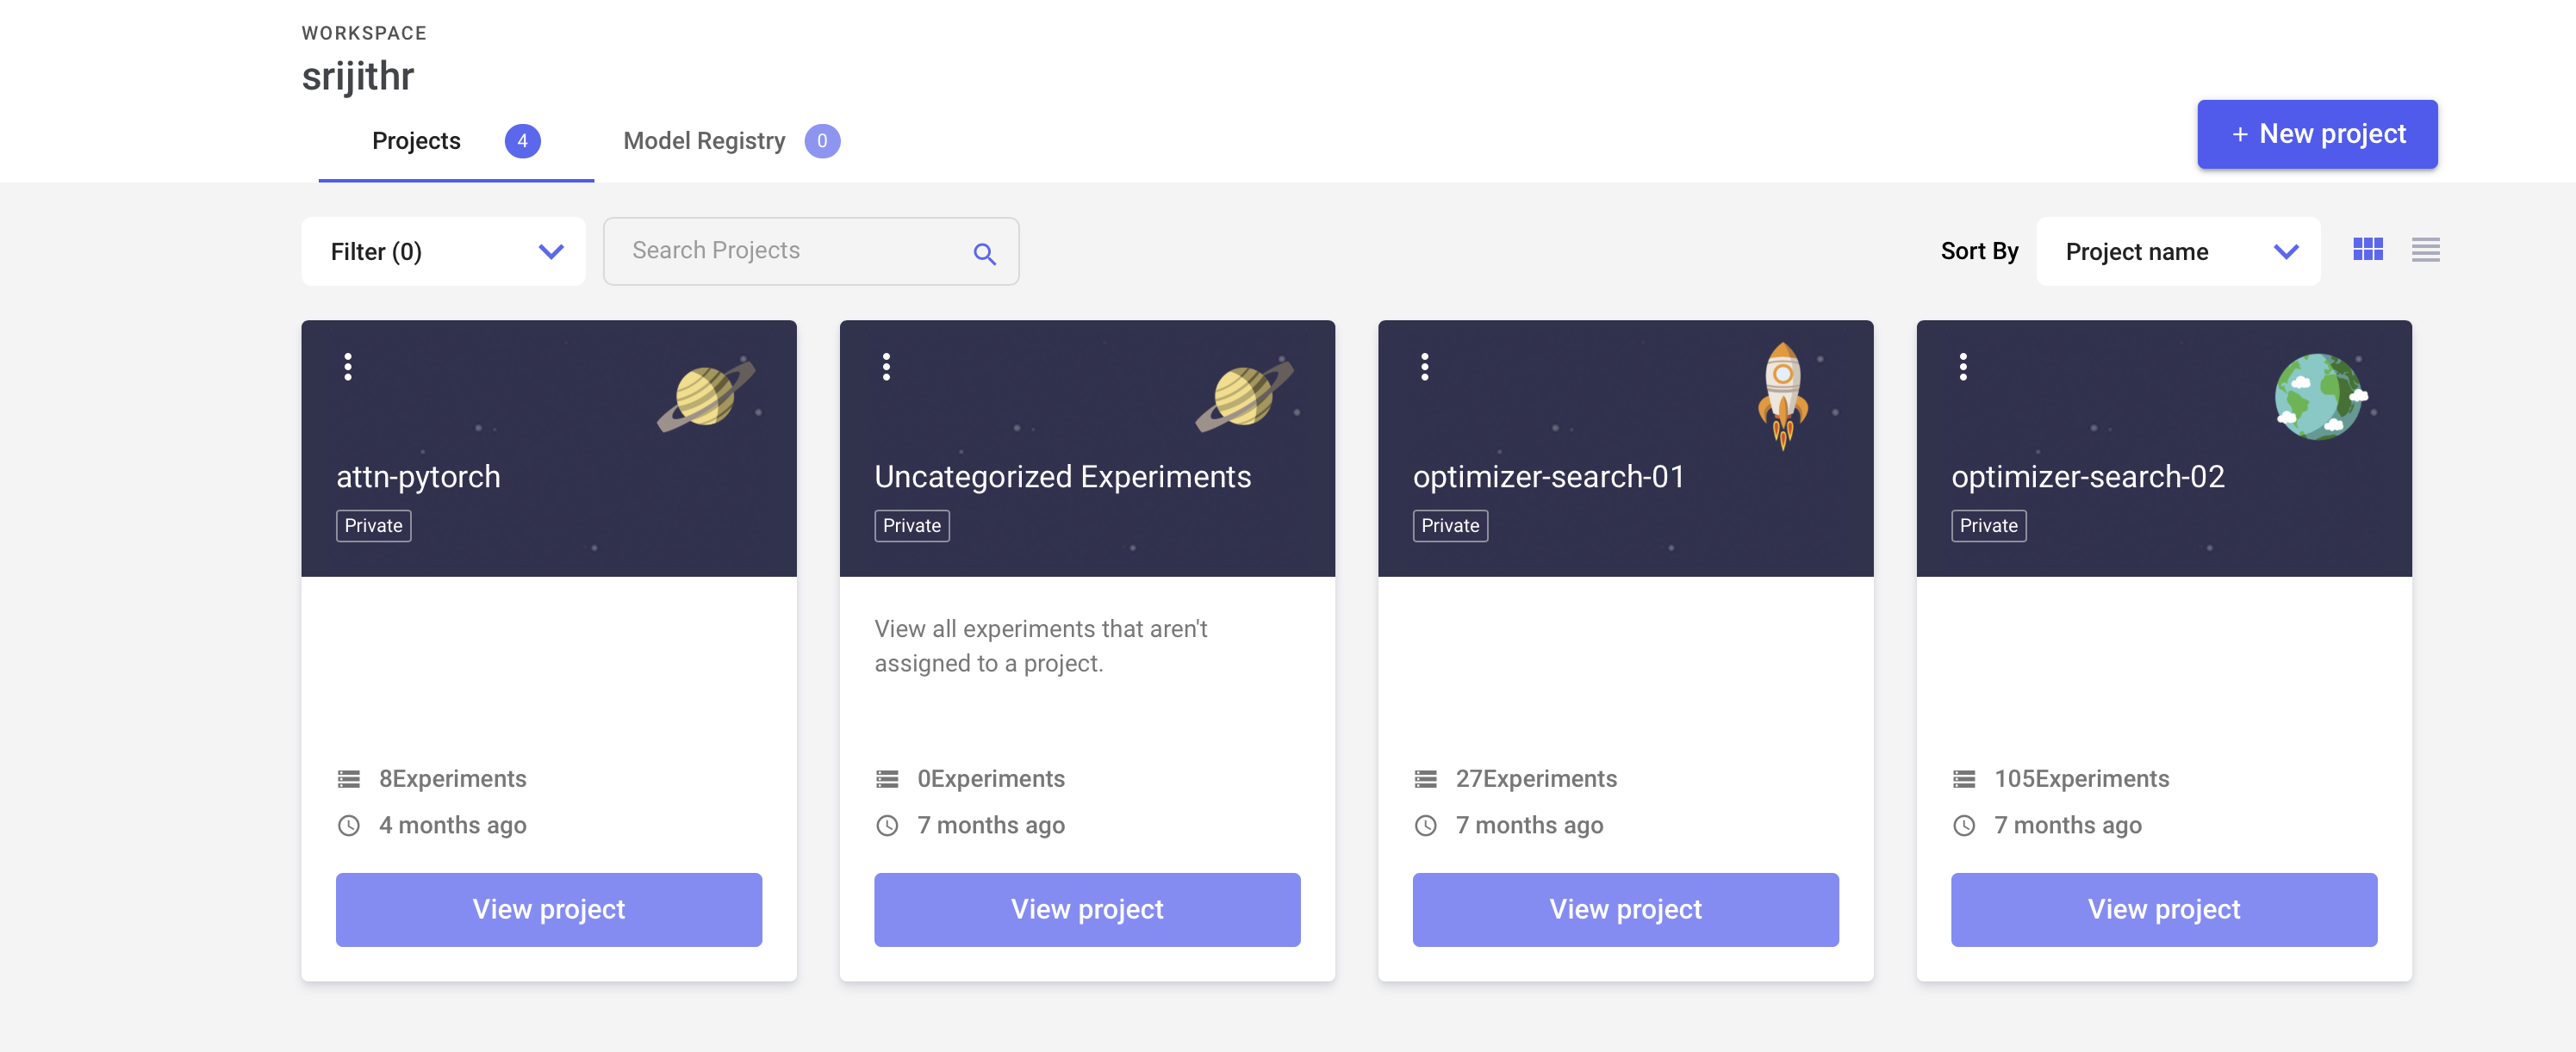
Task: Click the Earth globe icon on optimizer-search-02
Action: tap(2320, 397)
